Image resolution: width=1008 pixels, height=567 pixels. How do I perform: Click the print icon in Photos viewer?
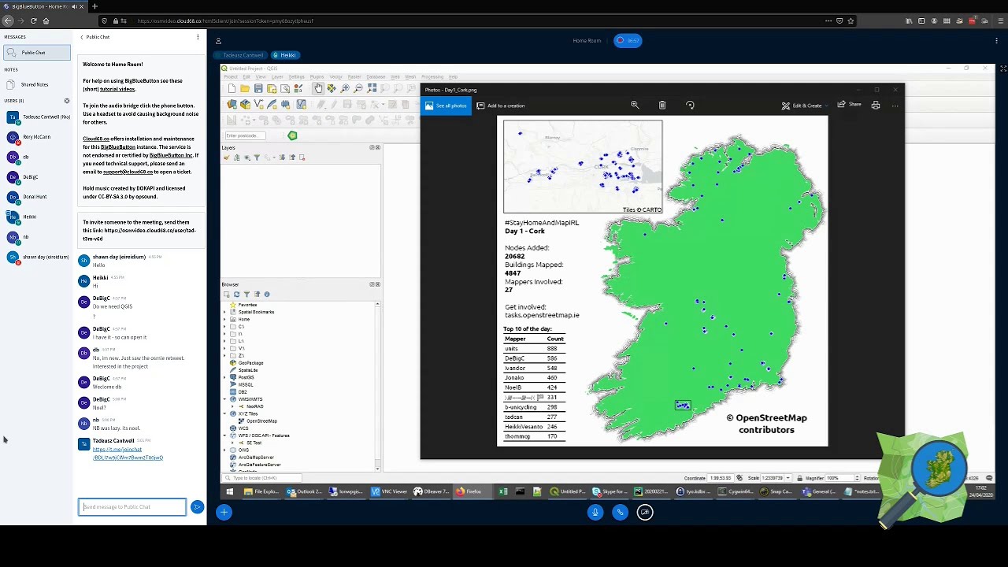pos(876,105)
